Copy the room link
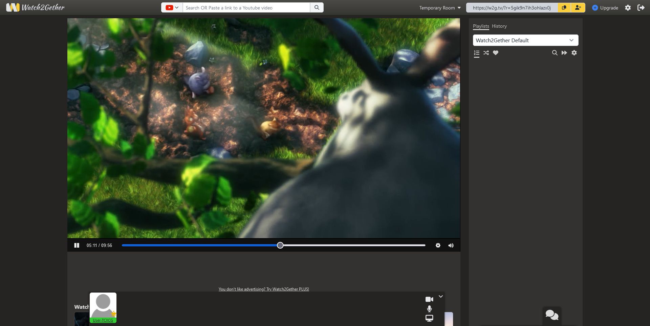 click(x=564, y=7)
